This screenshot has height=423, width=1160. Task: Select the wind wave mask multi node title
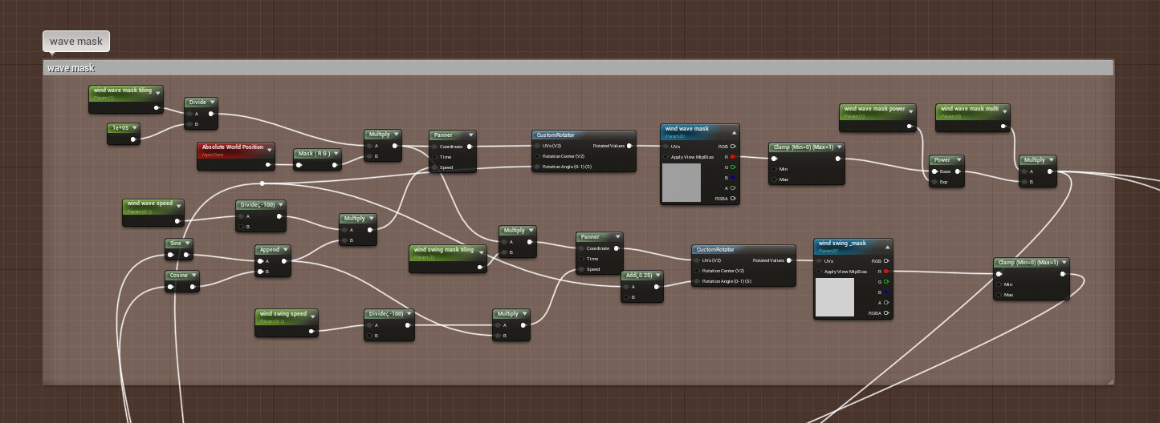[x=969, y=109]
